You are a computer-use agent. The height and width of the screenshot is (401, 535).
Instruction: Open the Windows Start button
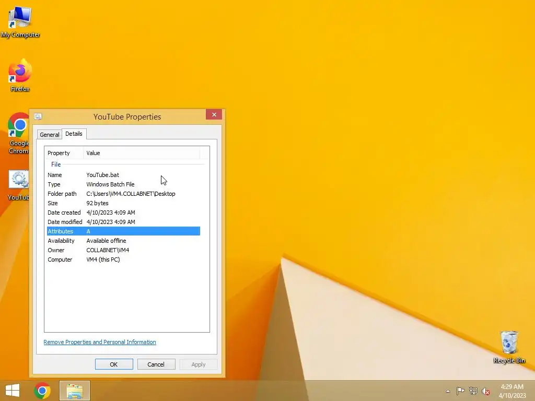(13, 391)
